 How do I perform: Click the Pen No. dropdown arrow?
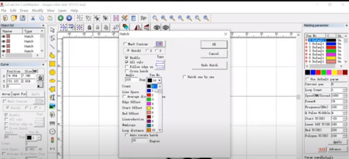point(160,80)
